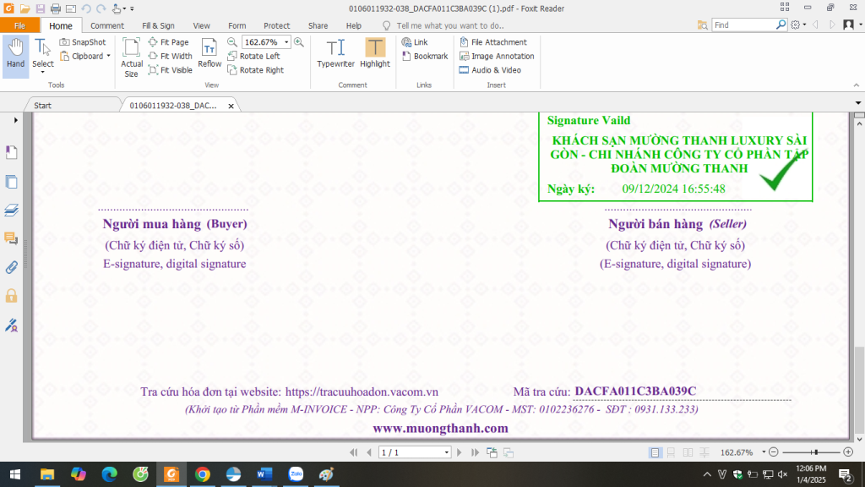Enable single page view mode
The height and width of the screenshot is (487, 865).
pyautogui.click(x=655, y=452)
